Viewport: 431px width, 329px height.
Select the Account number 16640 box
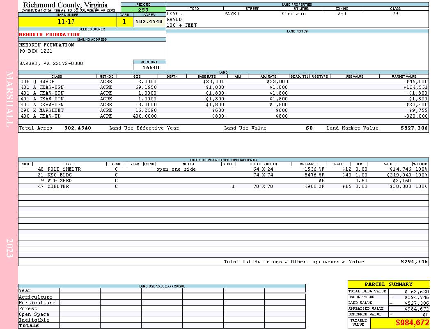pos(149,67)
